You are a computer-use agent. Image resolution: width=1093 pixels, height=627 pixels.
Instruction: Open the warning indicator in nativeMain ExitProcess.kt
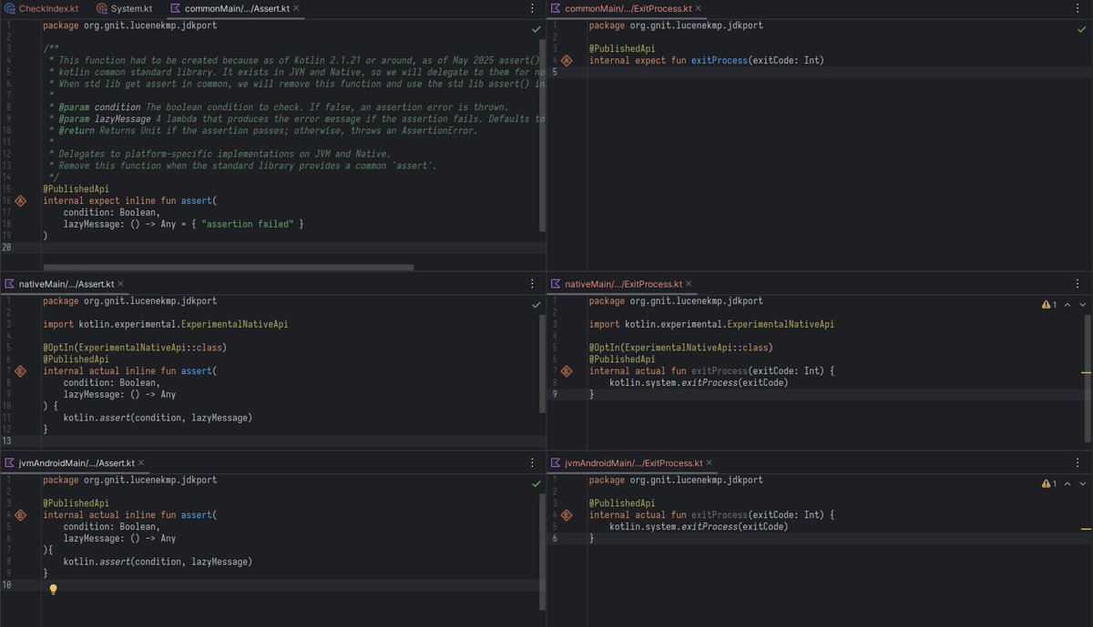point(1048,305)
